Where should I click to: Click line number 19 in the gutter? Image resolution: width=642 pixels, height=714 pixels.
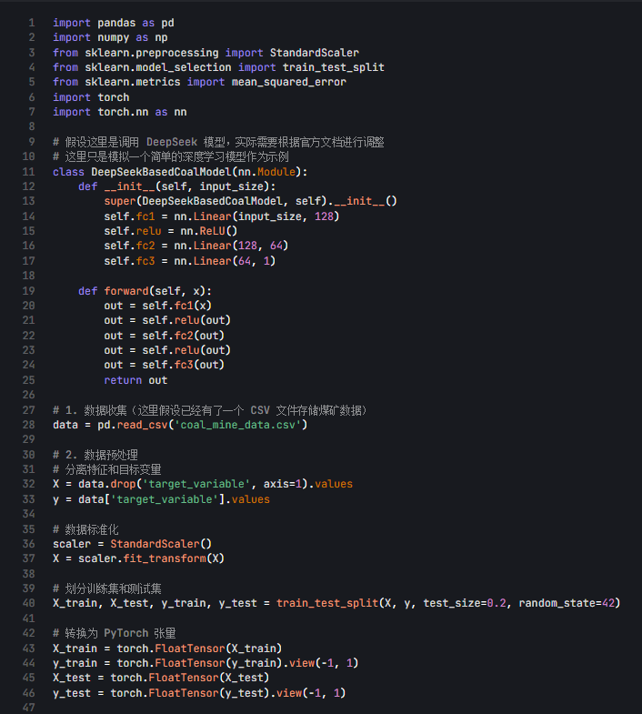point(29,291)
